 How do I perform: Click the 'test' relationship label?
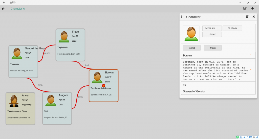pyautogui.click(x=87, y=65)
